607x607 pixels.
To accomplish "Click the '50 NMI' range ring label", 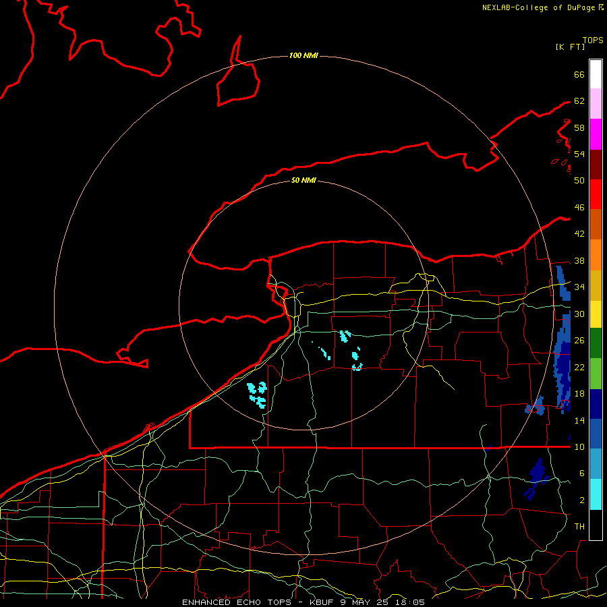I will [303, 180].
